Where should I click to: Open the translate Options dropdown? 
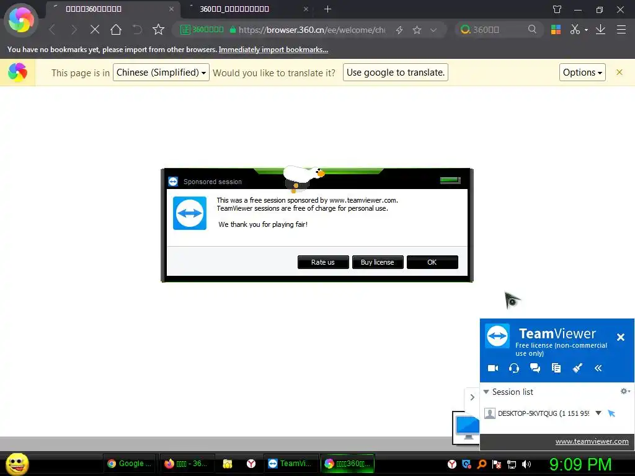pyautogui.click(x=582, y=73)
